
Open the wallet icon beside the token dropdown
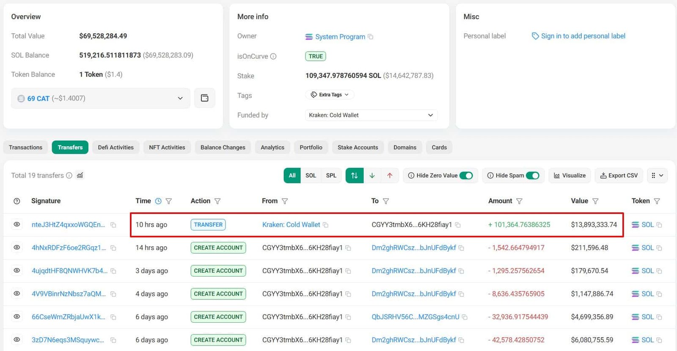tap(204, 98)
